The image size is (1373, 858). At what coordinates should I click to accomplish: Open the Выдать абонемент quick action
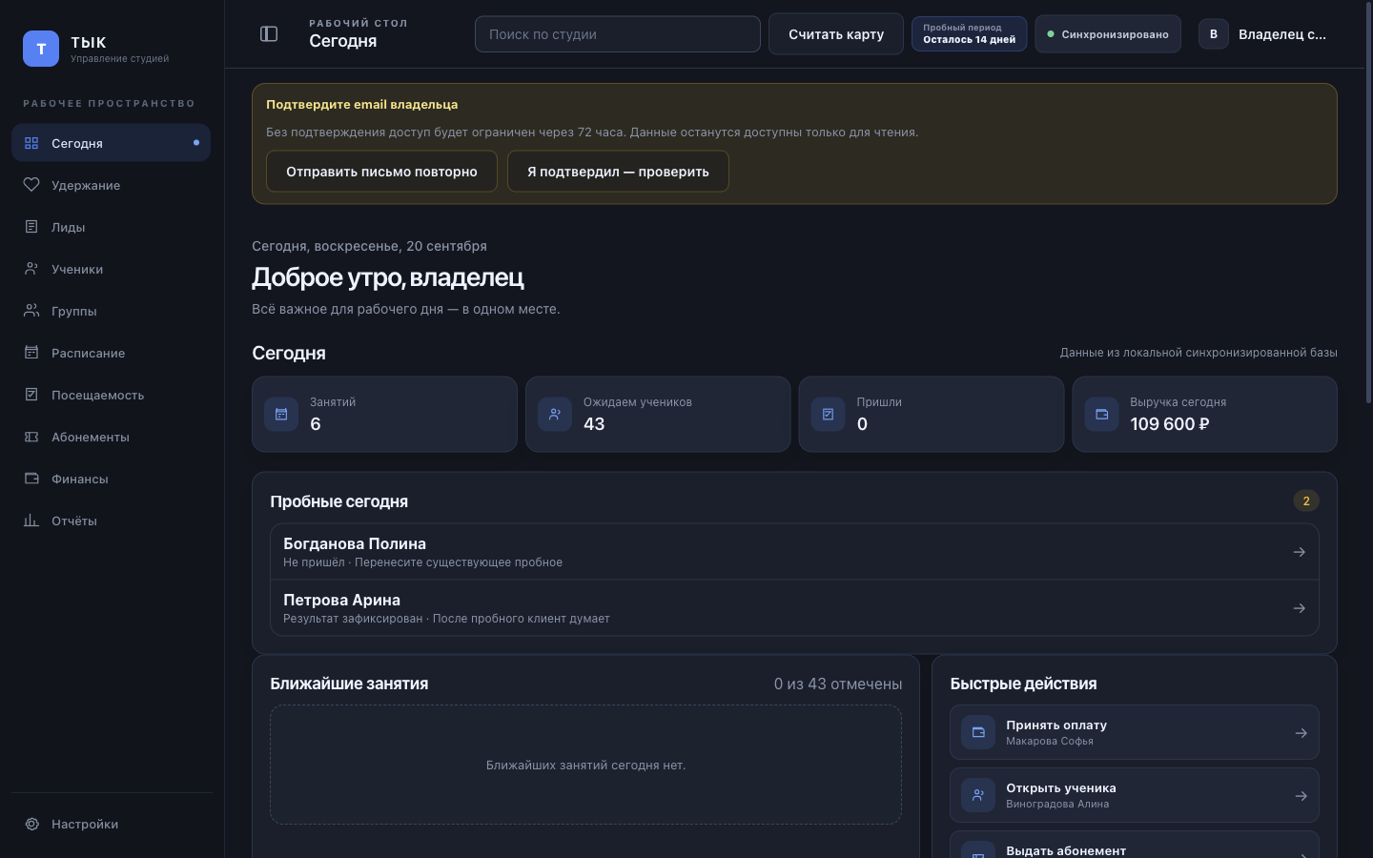pyautogui.click(x=1135, y=845)
